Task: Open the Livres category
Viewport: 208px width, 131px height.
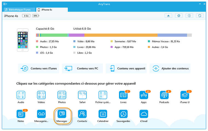Action: pyautogui.click(x=123, y=95)
